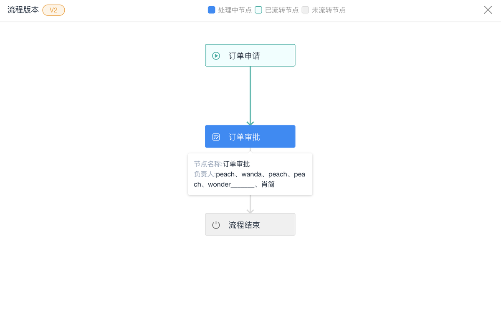The height and width of the screenshot is (336, 501).
Task: Select the 流程结束 node
Action: click(250, 225)
